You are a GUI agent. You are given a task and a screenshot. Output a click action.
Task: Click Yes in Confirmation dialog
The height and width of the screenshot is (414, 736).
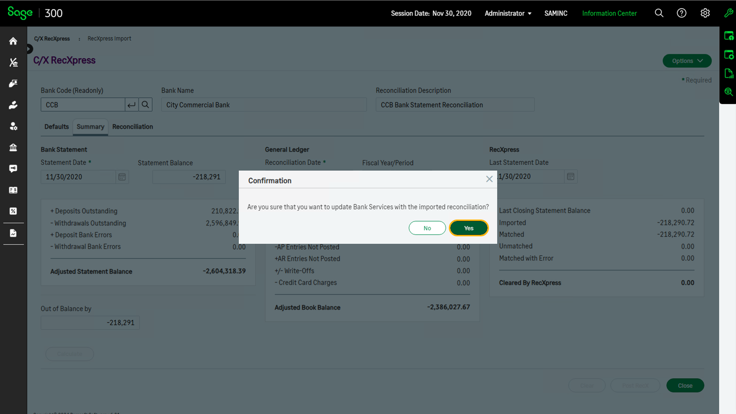tap(468, 228)
